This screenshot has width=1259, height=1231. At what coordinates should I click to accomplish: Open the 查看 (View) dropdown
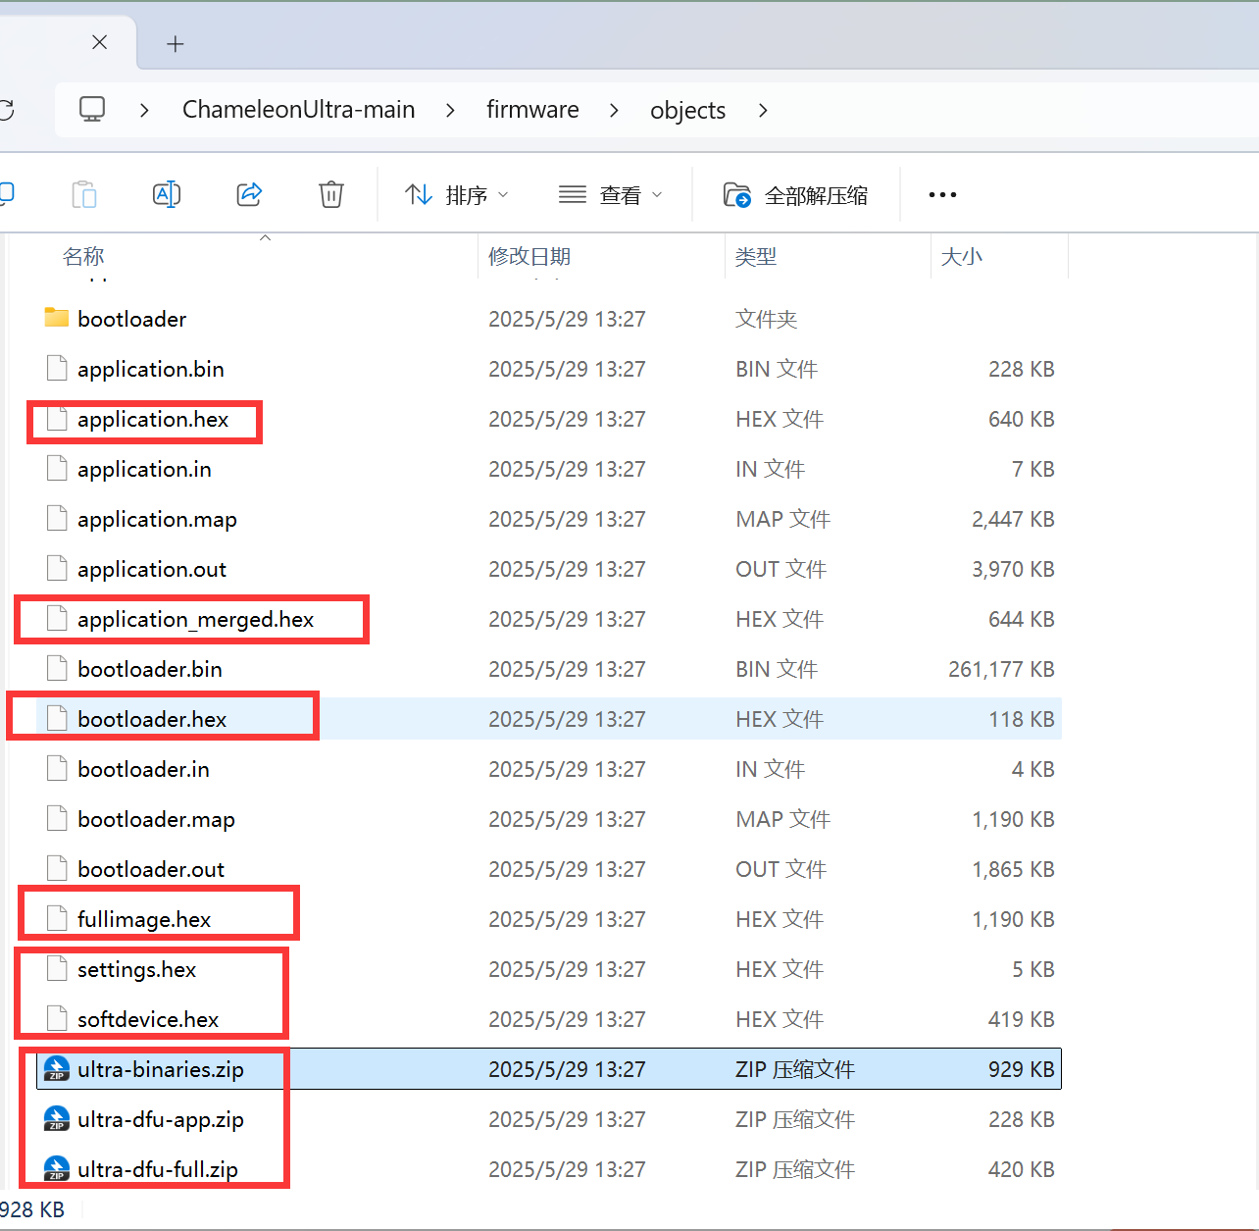(x=610, y=194)
